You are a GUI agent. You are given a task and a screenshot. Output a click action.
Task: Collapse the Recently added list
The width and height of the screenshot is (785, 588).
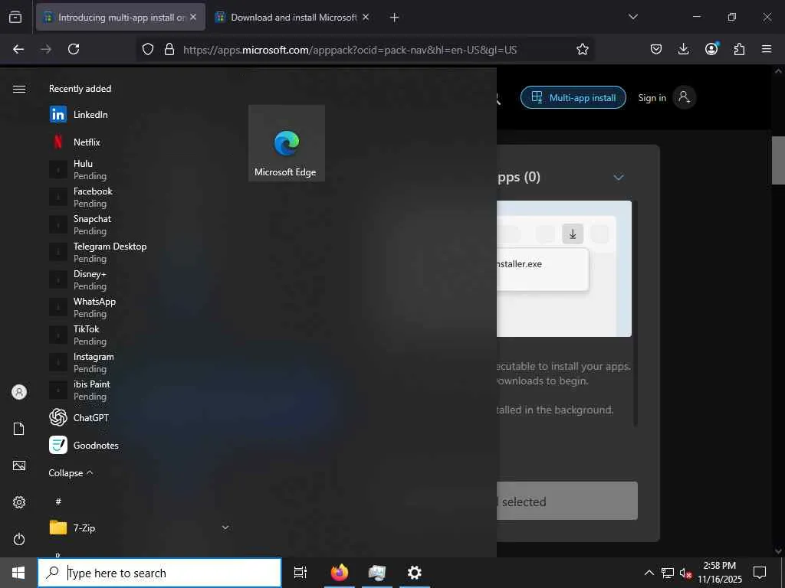click(71, 472)
